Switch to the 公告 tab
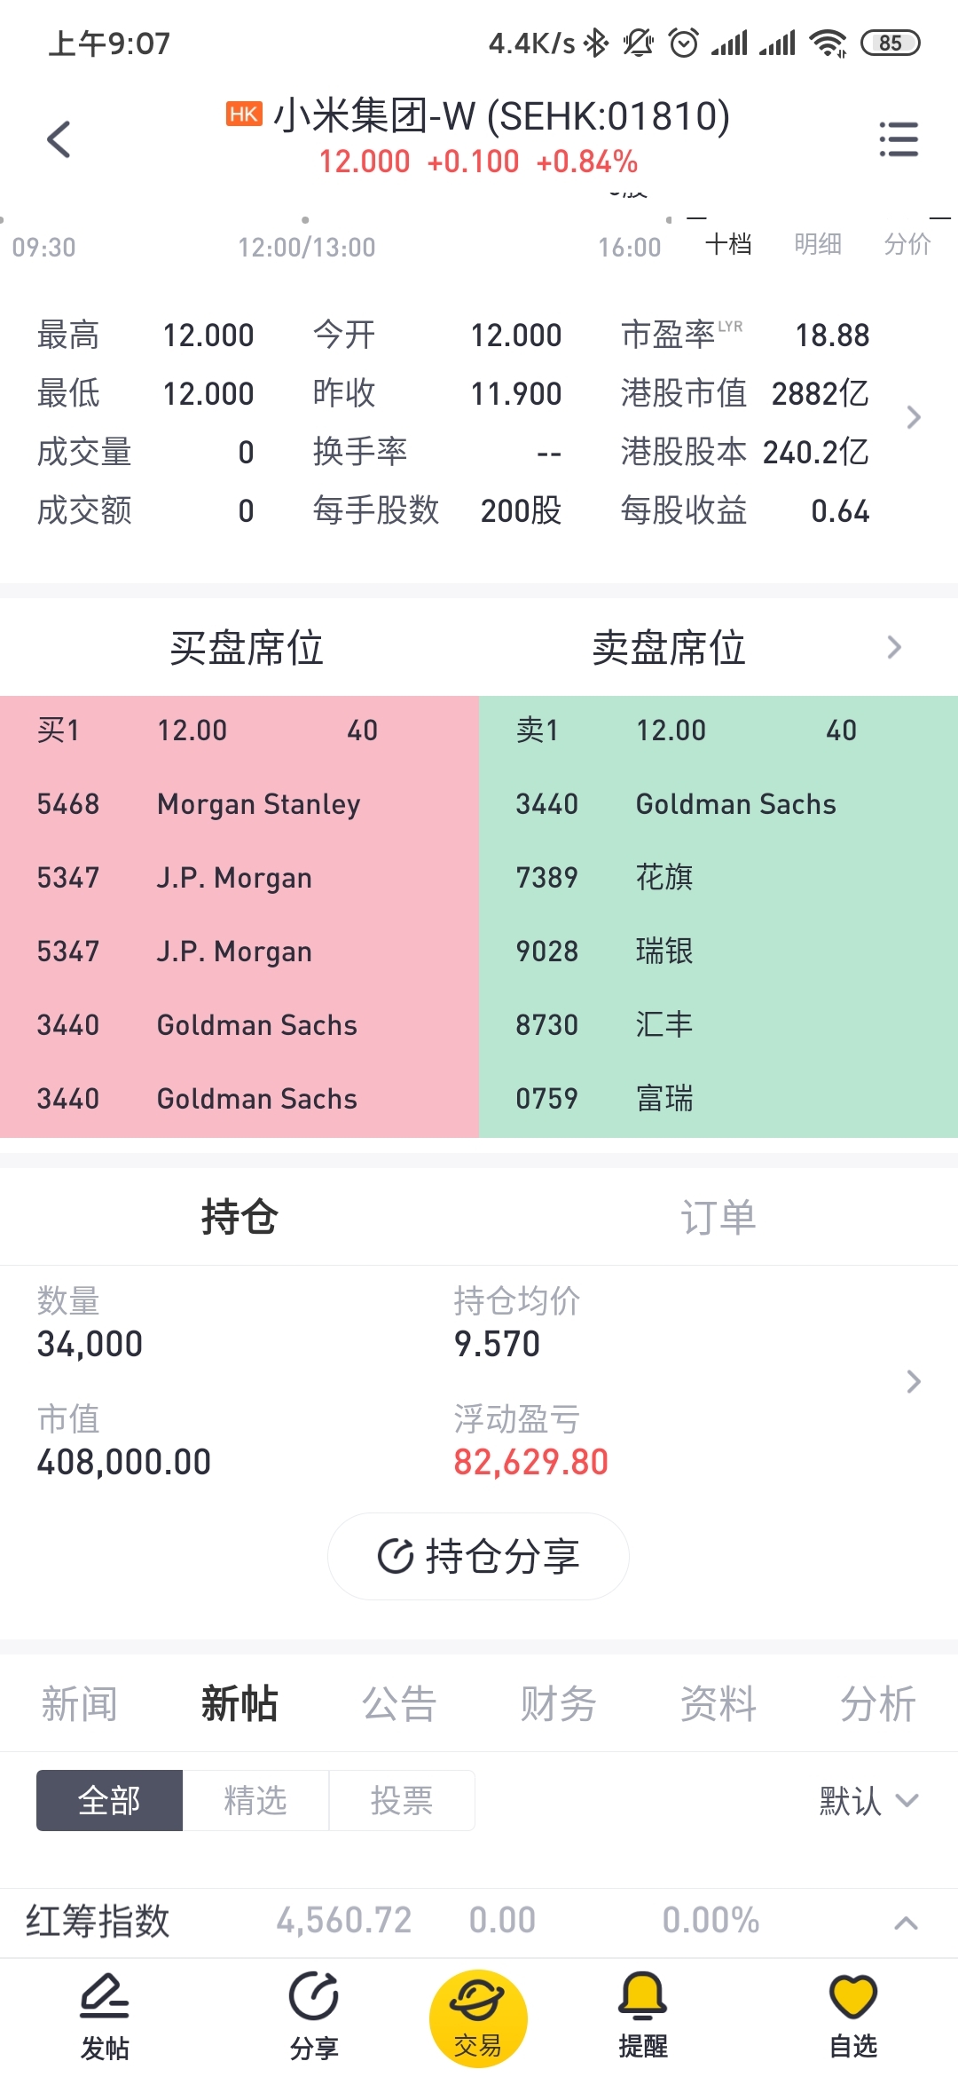Screen dimensions: 958x2077 tap(399, 1703)
